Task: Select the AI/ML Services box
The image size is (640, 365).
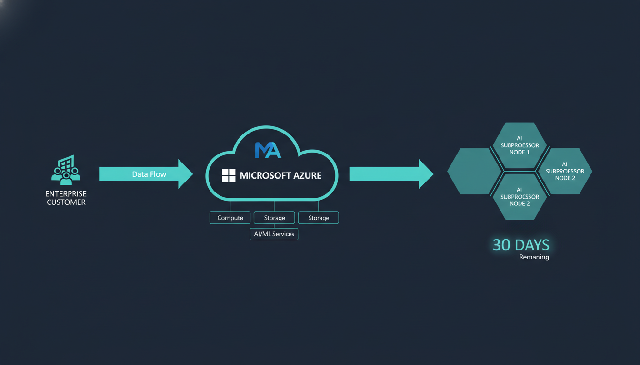Action: [x=274, y=234]
